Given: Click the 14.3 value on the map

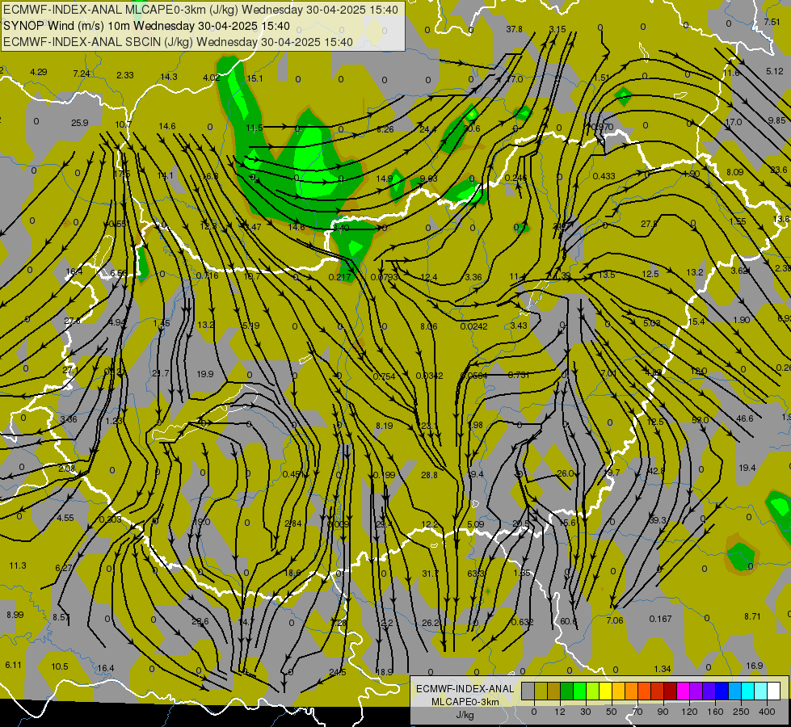Looking at the screenshot, I should pos(169,77).
